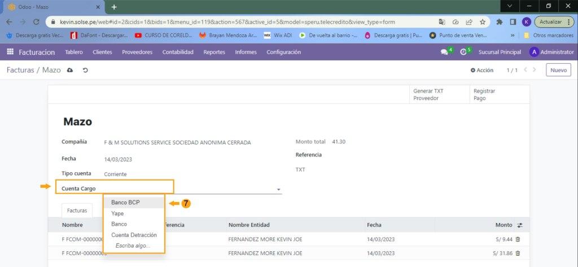Click the Facturas breadcrumb link

tap(22, 71)
